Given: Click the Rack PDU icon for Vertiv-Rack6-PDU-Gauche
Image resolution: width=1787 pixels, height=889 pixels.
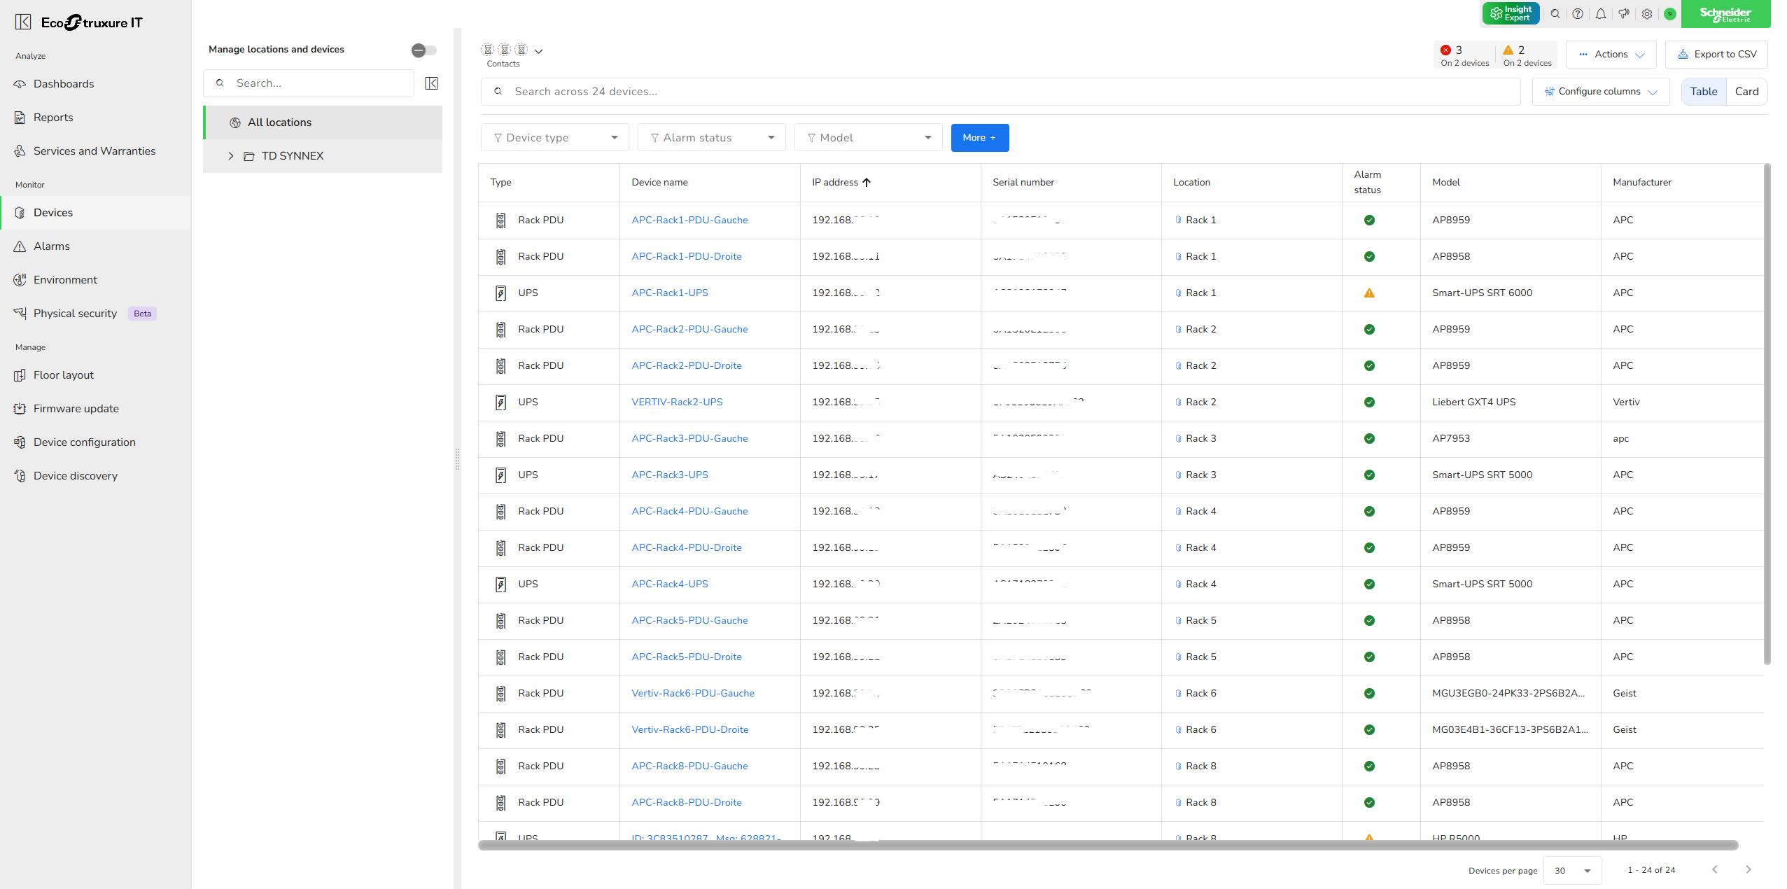Looking at the screenshot, I should tap(501, 694).
